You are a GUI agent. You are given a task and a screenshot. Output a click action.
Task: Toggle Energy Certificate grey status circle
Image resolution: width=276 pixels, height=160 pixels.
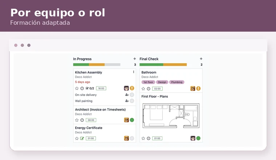coord(132,138)
